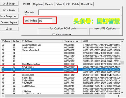Screen dimensions: 126x98
Task: Focus the Module path input field
Action: [79, 12]
